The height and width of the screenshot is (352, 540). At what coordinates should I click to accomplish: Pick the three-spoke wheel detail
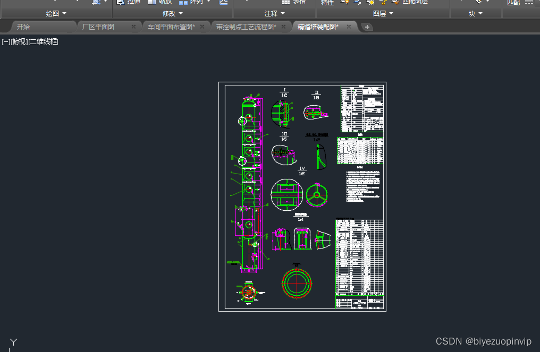point(317,195)
